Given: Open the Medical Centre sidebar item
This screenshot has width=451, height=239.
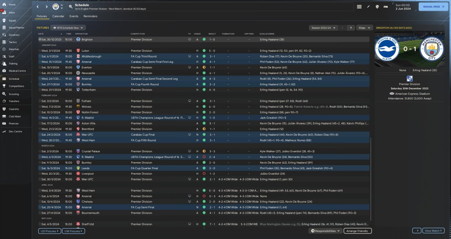Looking at the screenshot, I should (x=17, y=71).
